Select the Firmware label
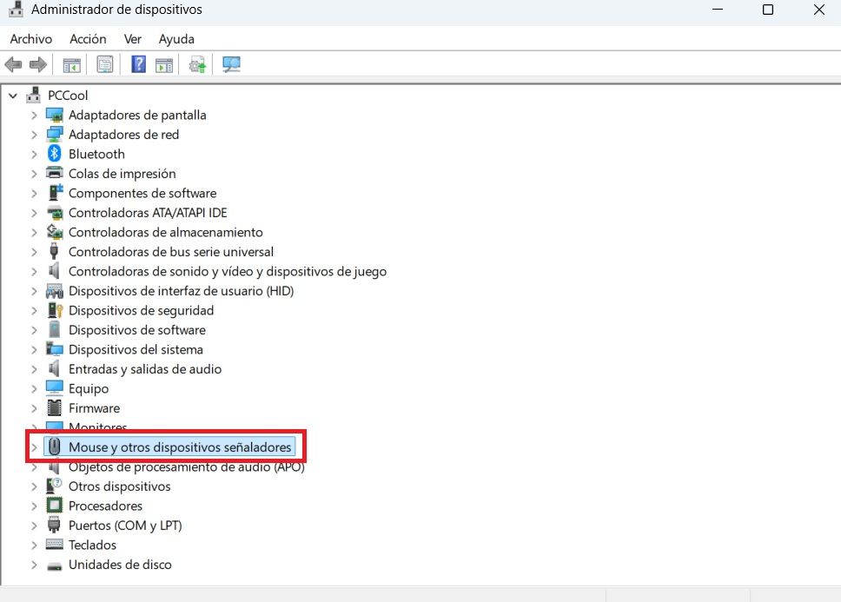The image size is (841, 602). point(95,408)
